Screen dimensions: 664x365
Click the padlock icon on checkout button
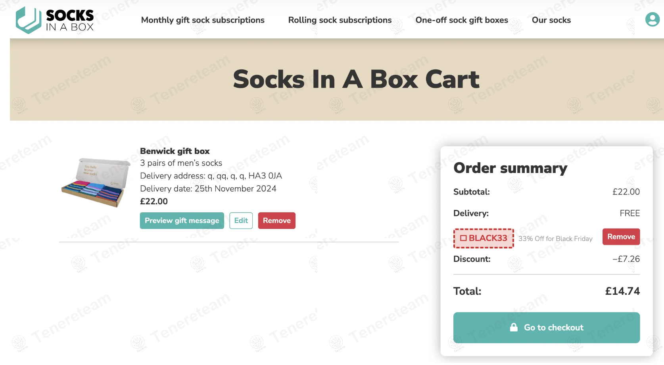point(514,327)
